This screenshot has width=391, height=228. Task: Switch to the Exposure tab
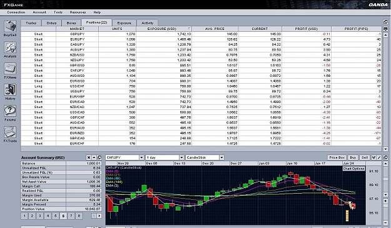point(124,23)
